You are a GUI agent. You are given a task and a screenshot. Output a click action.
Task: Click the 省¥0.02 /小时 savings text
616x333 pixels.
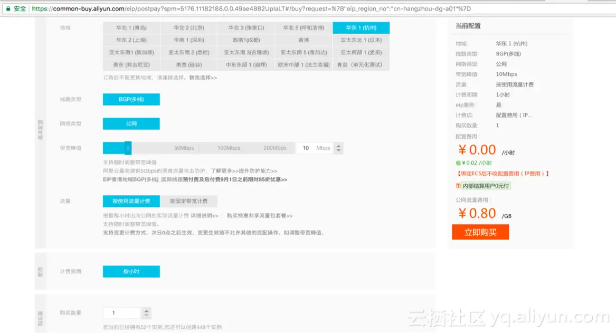474,163
